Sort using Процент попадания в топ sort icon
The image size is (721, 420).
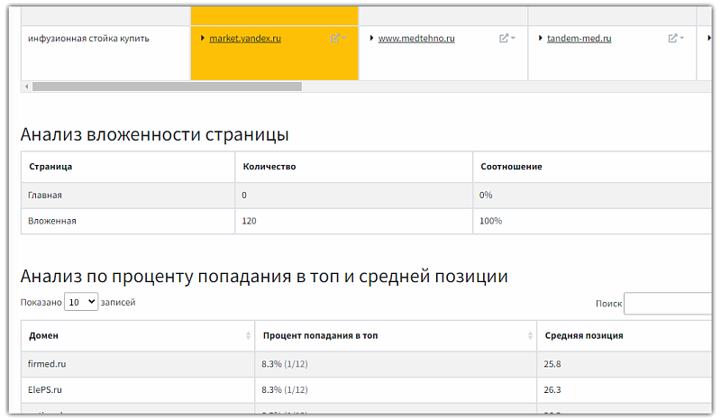coord(529,335)
